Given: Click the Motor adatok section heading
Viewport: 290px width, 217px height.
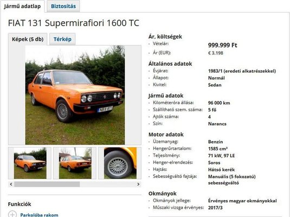Looking at the screenshot, I should click(166, 135).
